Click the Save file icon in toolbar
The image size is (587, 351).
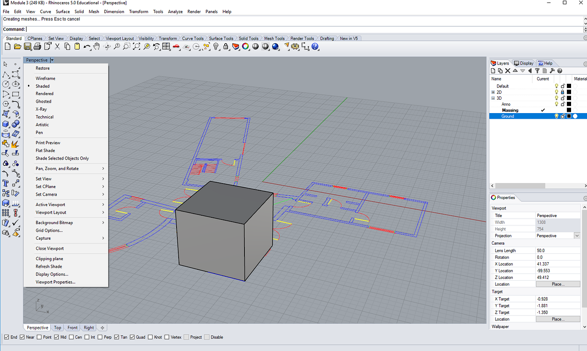(x=28, y=46)
